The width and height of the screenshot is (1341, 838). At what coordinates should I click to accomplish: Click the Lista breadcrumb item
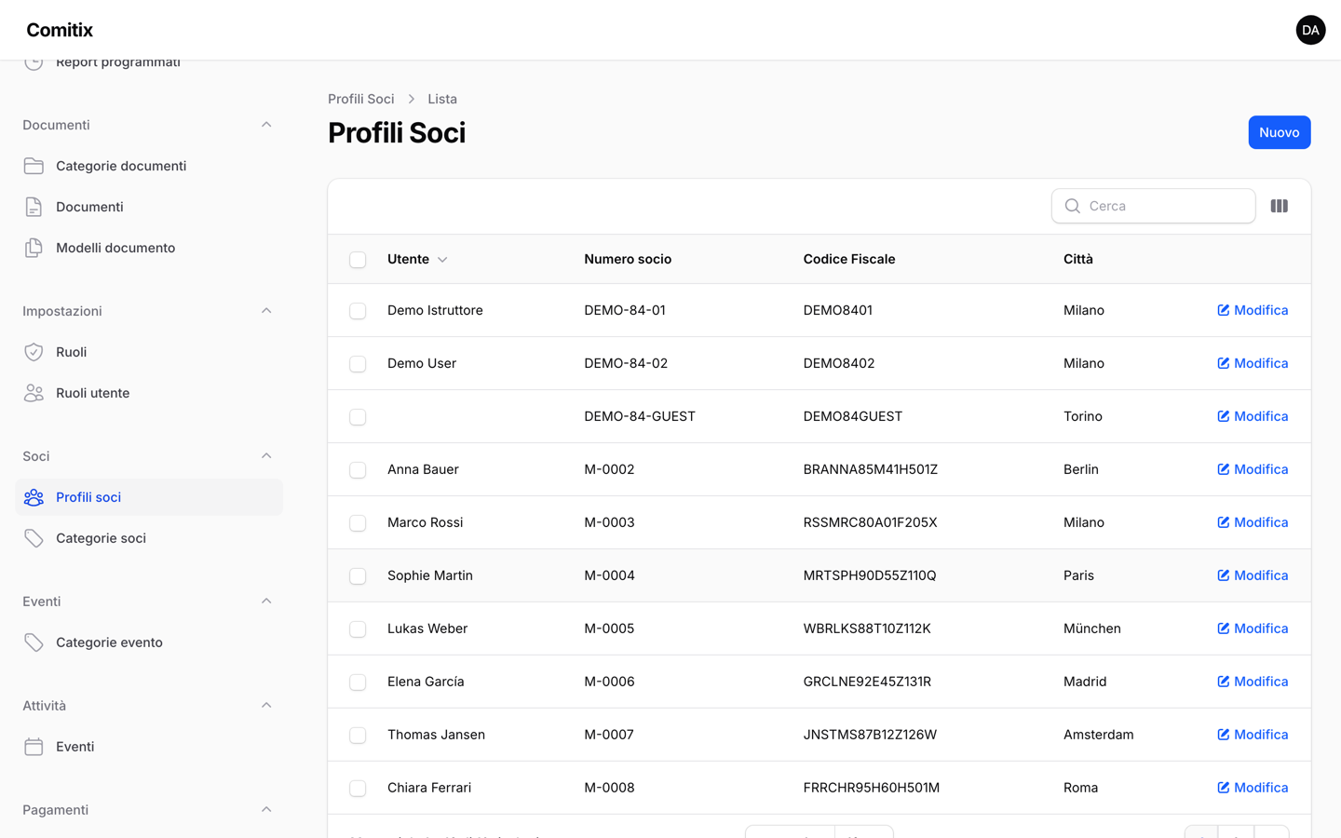pos(442,99)
